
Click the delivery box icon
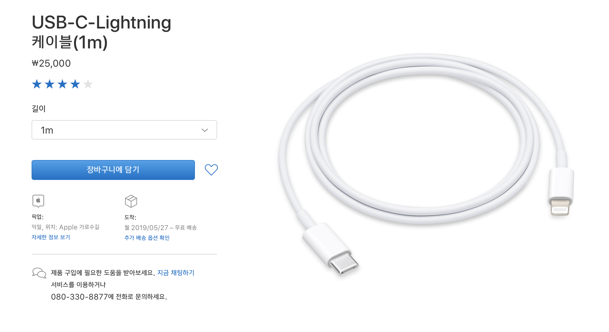coord(131,201)
